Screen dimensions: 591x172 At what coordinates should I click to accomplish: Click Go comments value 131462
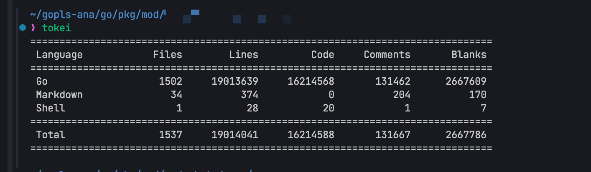point(393,81)
